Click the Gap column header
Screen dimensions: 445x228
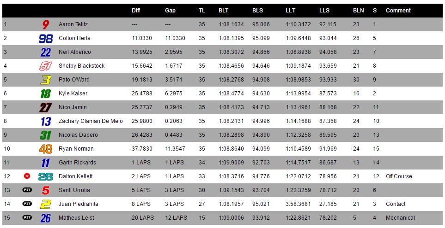170,11
